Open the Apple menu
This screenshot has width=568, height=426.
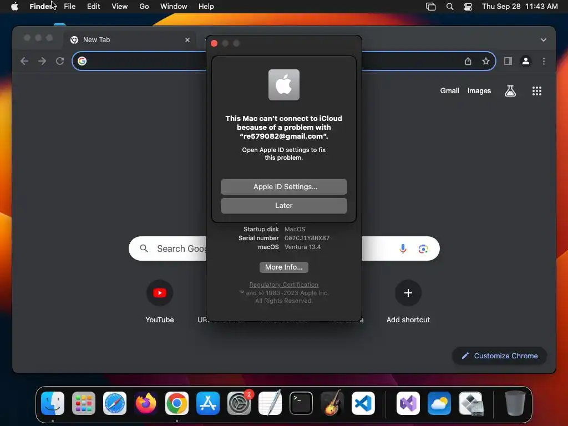14,7
